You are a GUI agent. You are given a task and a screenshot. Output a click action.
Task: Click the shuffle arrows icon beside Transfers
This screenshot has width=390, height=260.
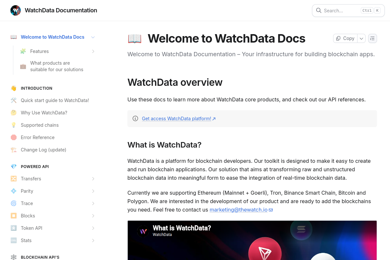(14, 179)
